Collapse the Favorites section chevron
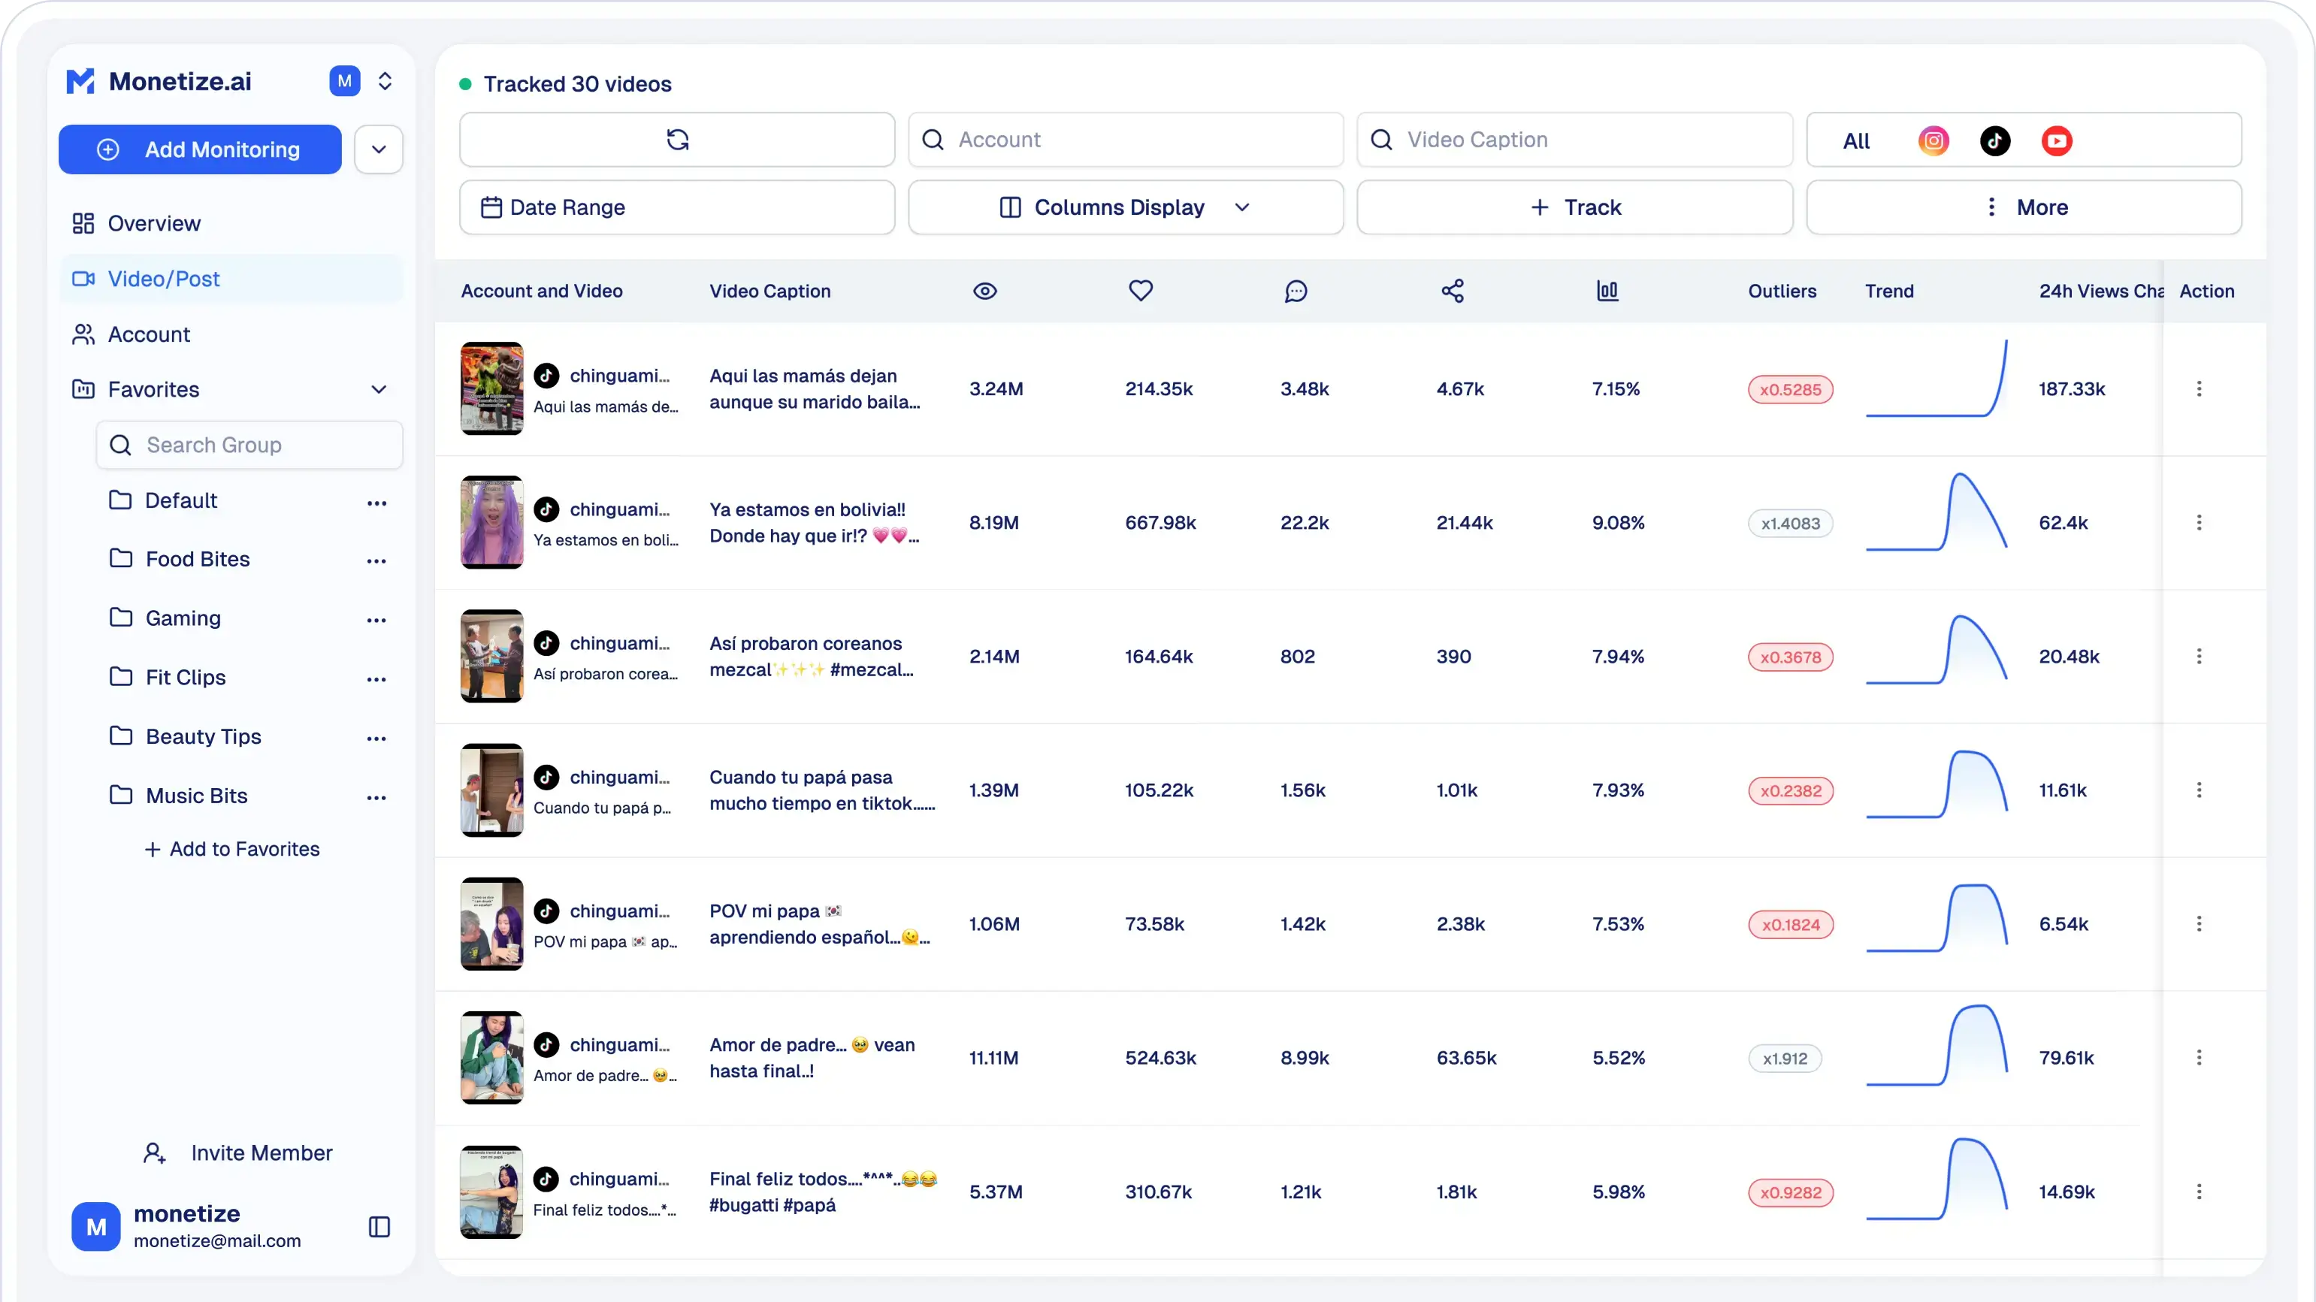 [x=379, y=389]
